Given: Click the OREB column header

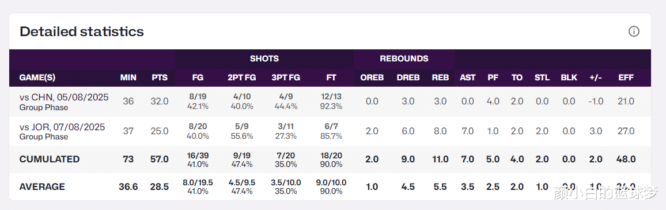Looking at the screenshot, I should point(372,78).
